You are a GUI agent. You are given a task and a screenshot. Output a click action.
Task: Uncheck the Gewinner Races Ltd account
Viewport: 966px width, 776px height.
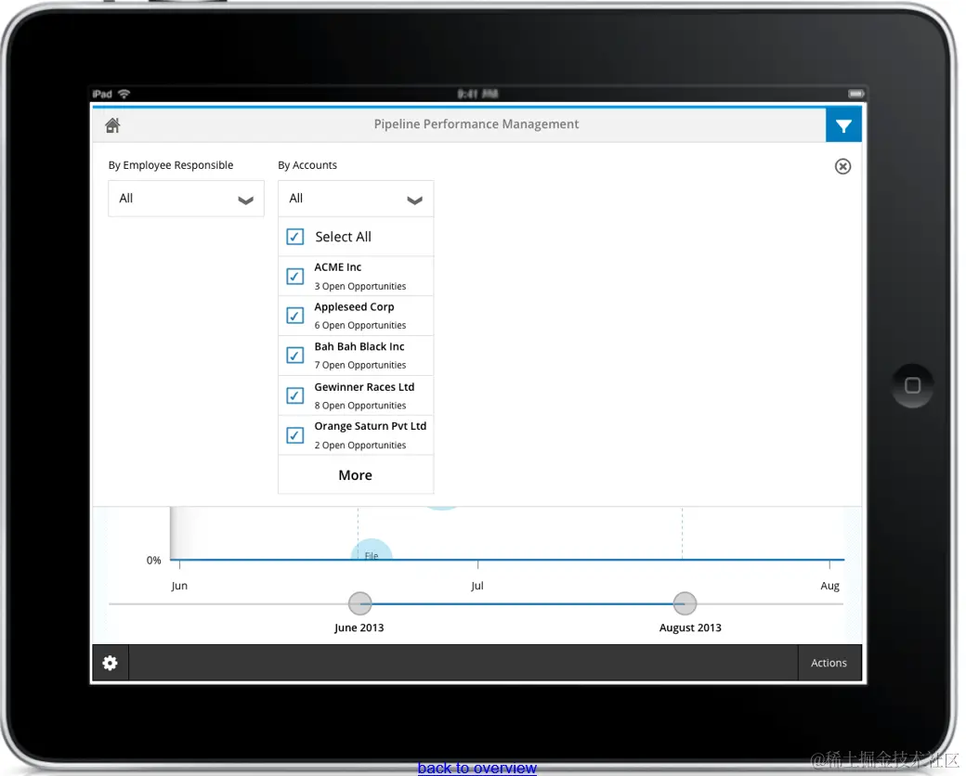click(x=295, y=395)
